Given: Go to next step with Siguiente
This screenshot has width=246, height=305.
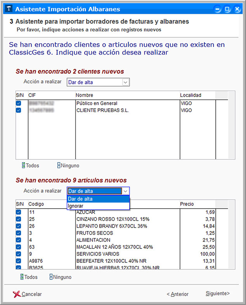Looking at the screenshot, I should pos(217,293).
